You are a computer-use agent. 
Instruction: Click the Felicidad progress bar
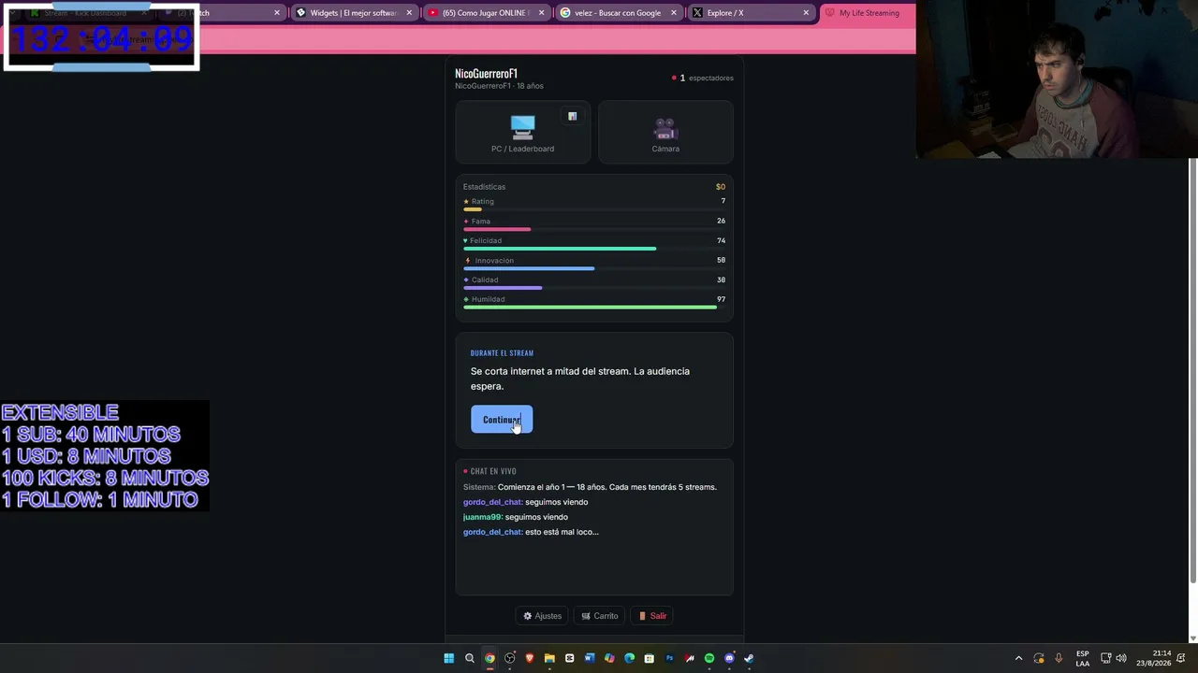594,249
